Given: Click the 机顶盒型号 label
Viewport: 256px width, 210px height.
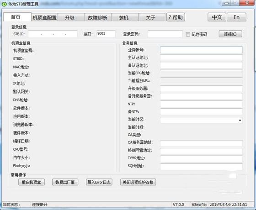Looking at the screenshot, I should tap(23, 51).
